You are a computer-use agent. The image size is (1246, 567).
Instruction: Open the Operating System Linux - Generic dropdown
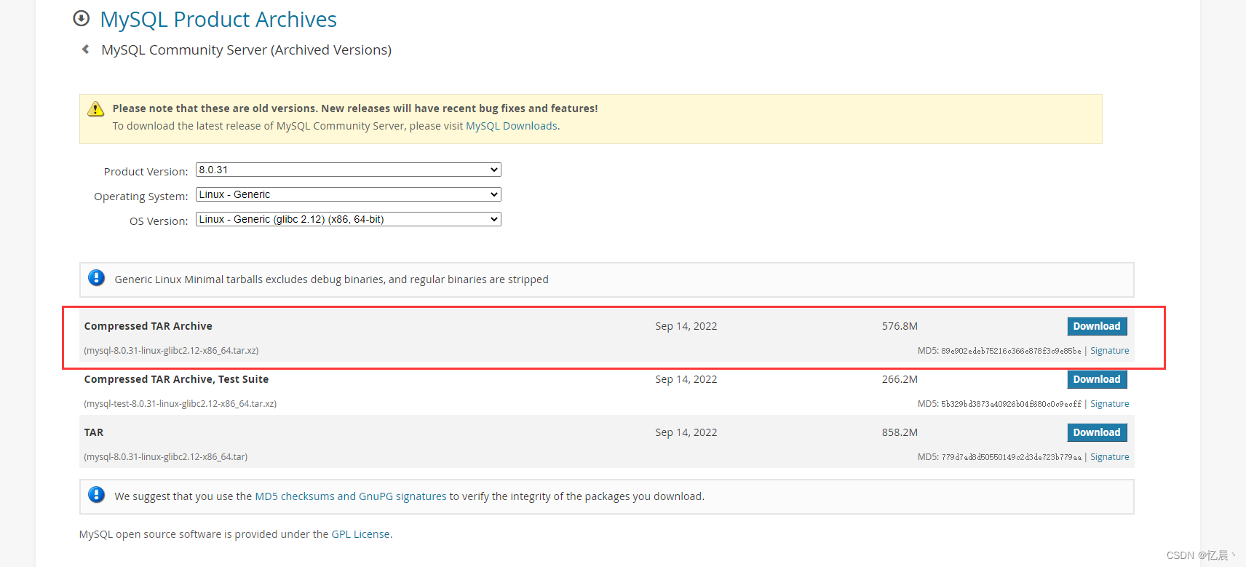[349, 194]
